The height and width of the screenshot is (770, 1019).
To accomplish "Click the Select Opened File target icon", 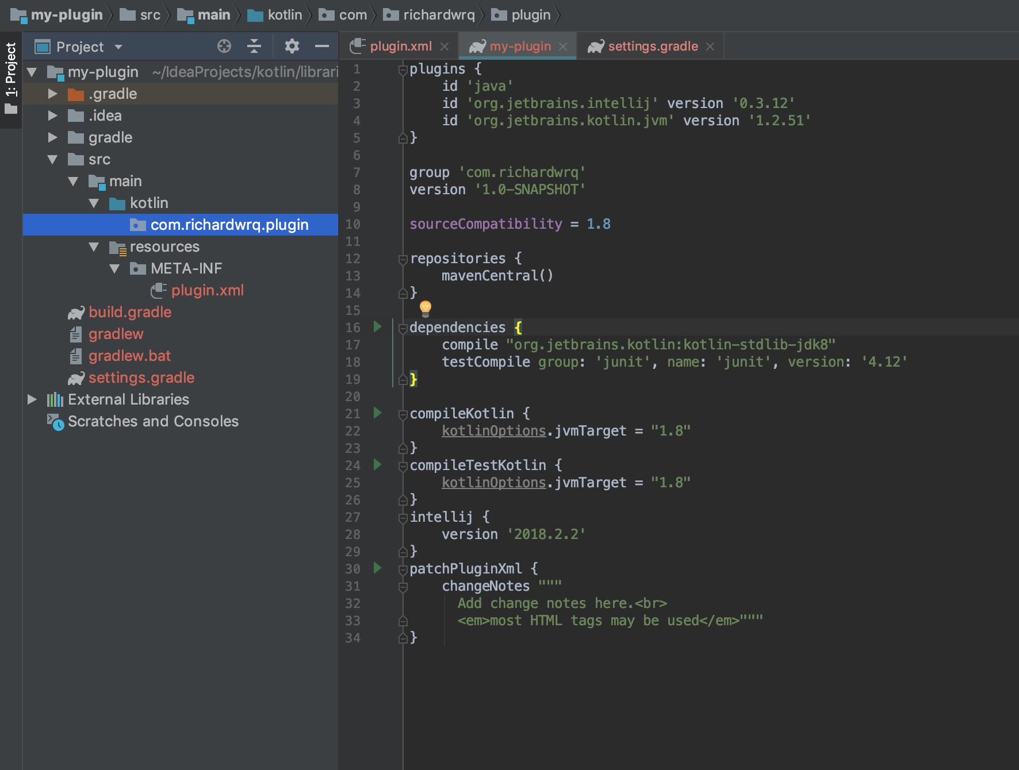I will click(224, 46).
